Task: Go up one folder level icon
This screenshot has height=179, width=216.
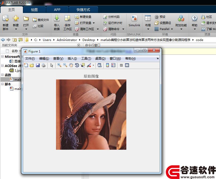Action: [x=15, y=40]
